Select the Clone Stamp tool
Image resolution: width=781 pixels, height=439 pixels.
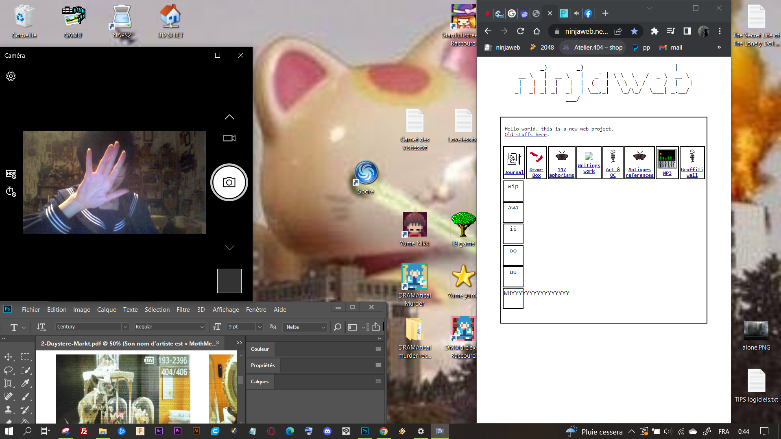coord(8,410)
